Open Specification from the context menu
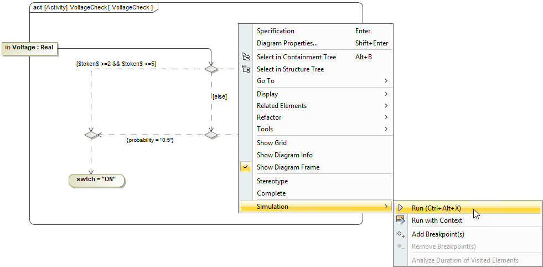 [276, 31]
